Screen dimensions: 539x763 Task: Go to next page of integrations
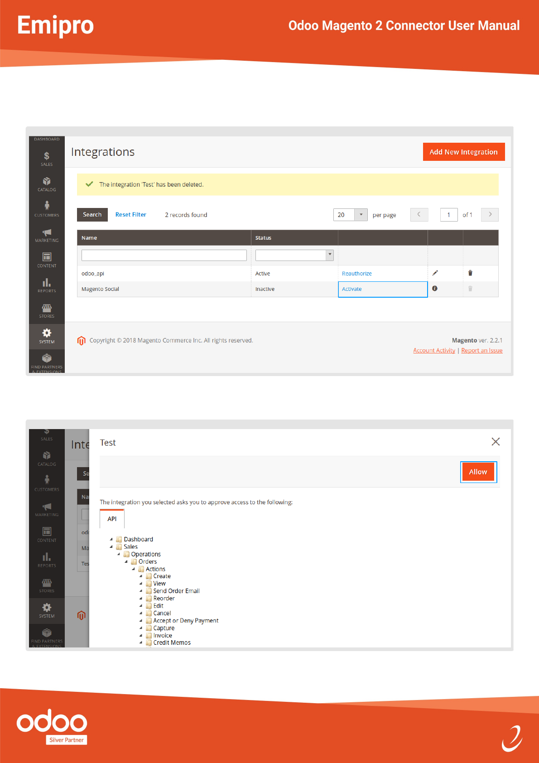(490, 214)
